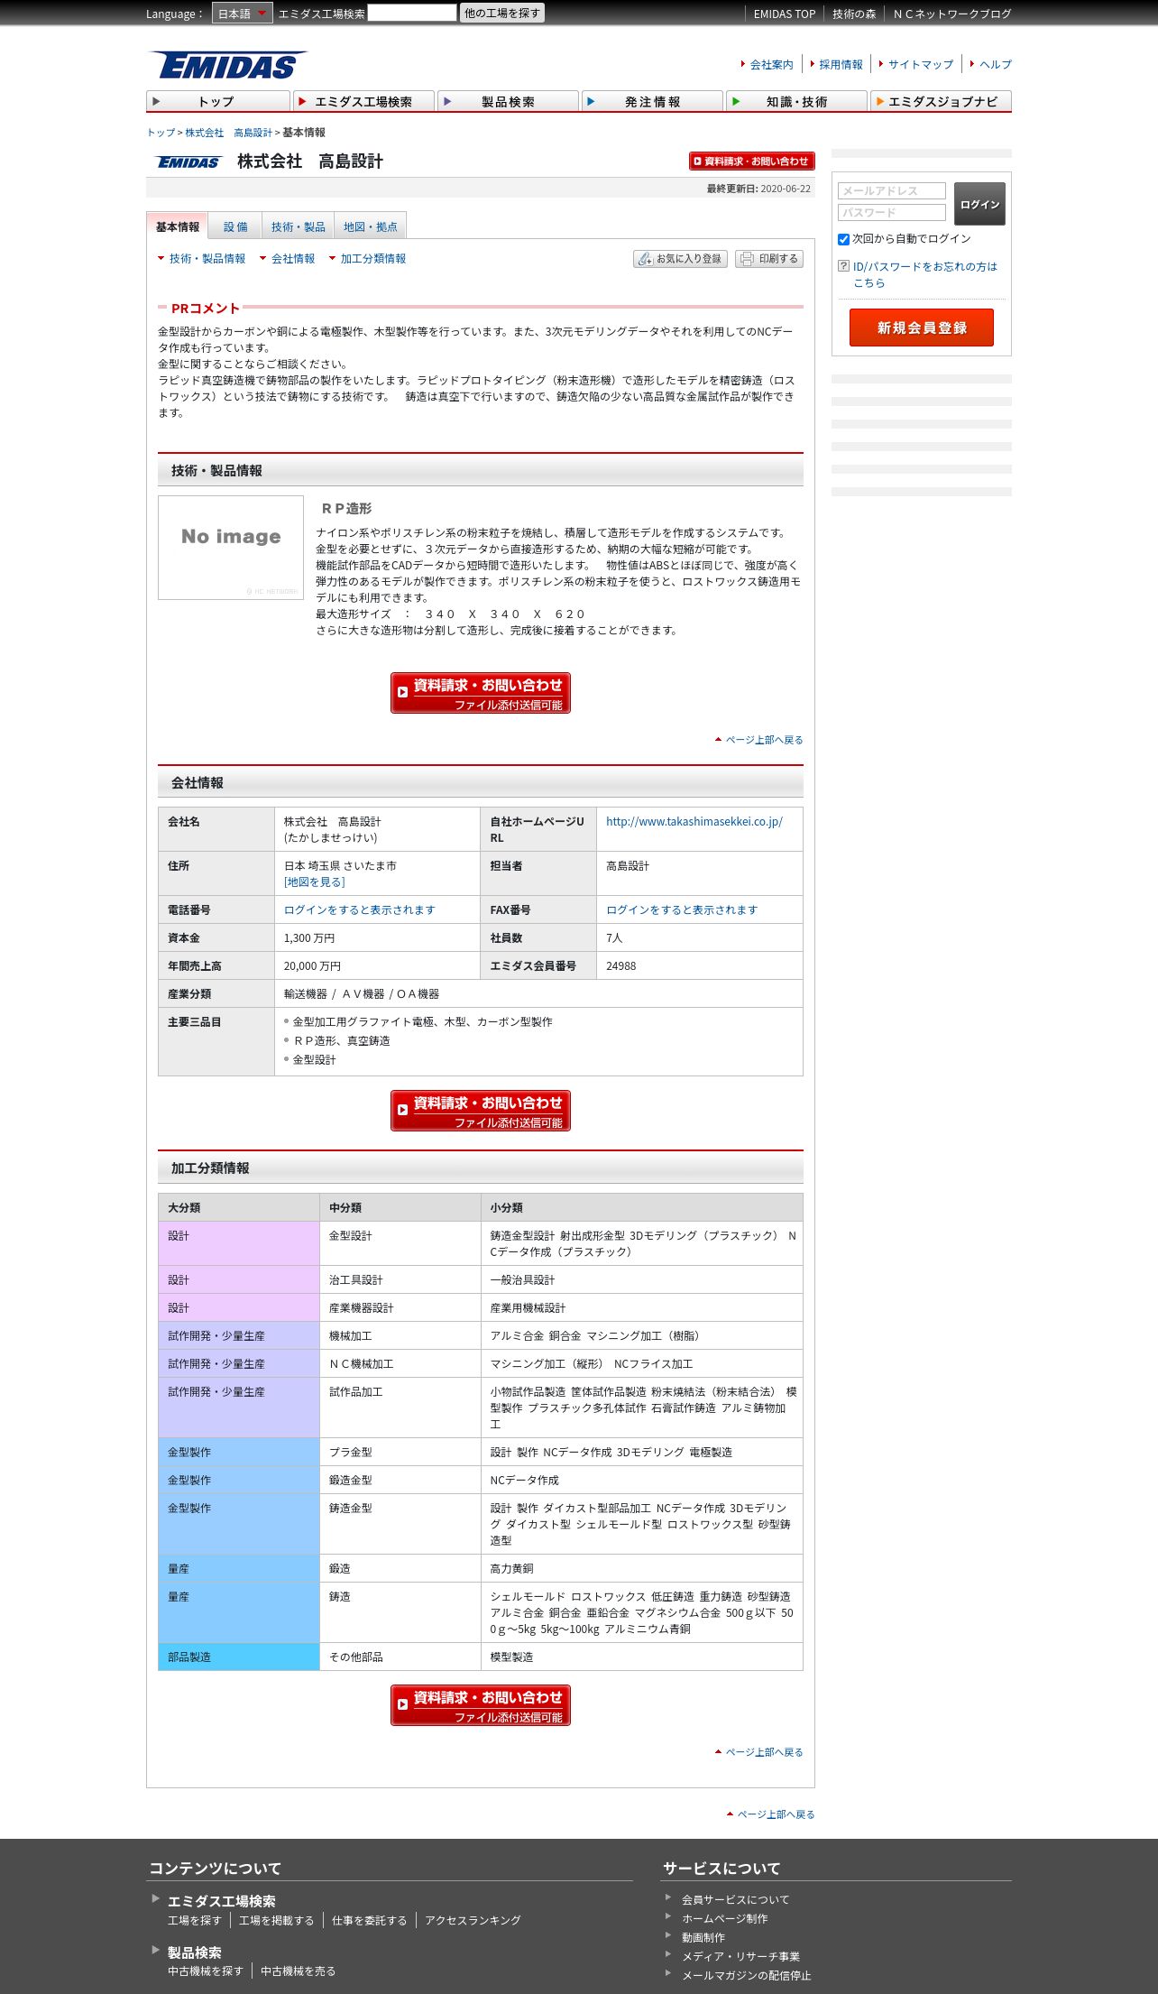The height and width of the screenshot is (1994, 1158).
Task: Click small 資料請求・お問い合わせ button near company title
Action: pos(751,161)
